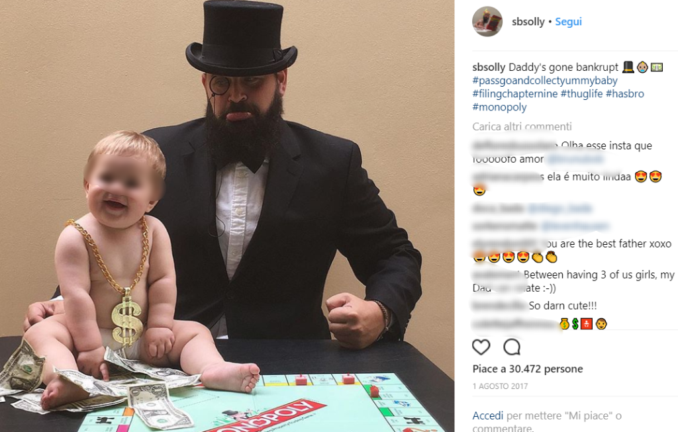Open the sbsolly profile avatar
Image resolution: width=678 pixels, height=432 pixels.
tap(487, 22)
